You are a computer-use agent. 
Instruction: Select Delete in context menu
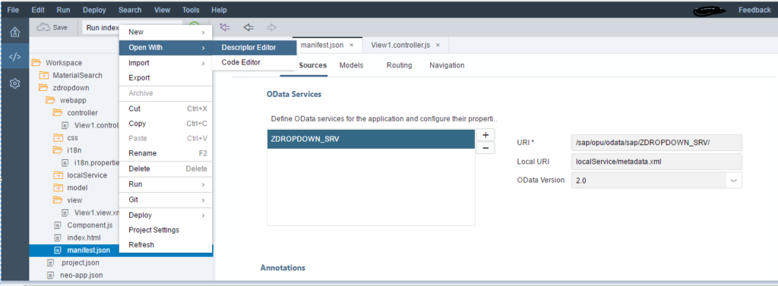(x=166, y=169)
